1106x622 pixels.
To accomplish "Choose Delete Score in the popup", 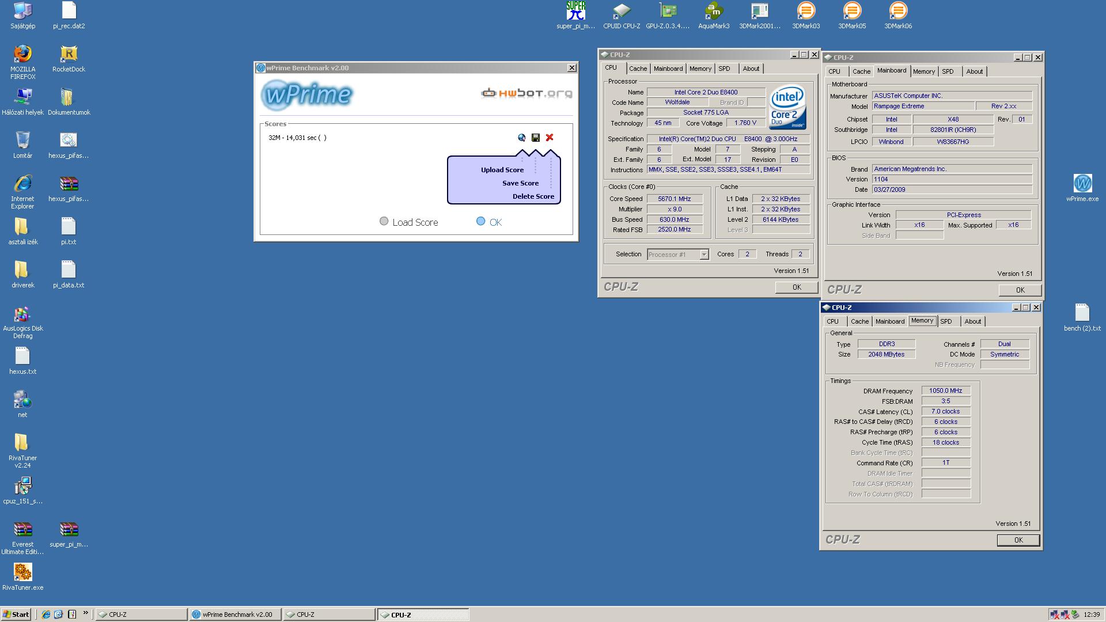I will 533,196.
